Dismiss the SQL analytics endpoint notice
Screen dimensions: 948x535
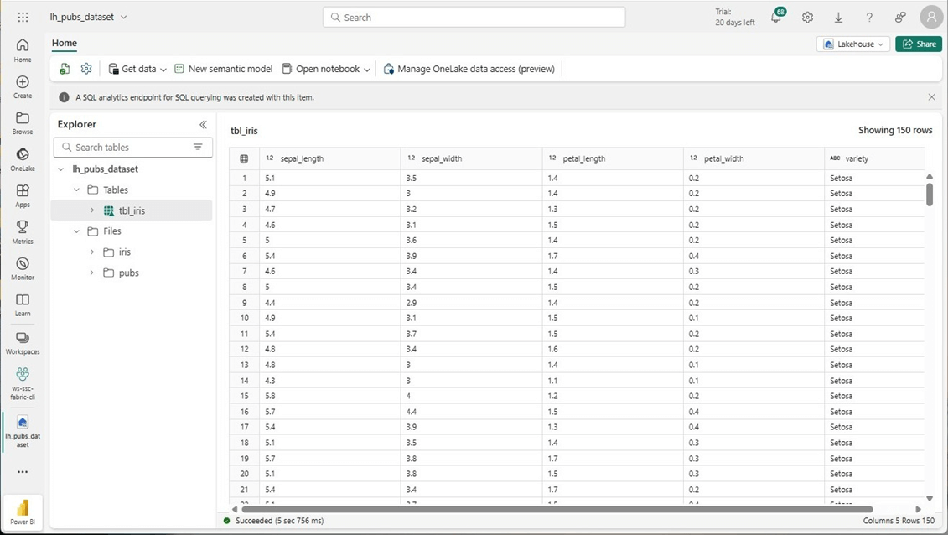(x=932, y=96)
